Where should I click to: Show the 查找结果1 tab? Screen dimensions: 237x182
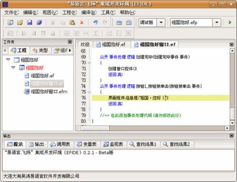143,144
